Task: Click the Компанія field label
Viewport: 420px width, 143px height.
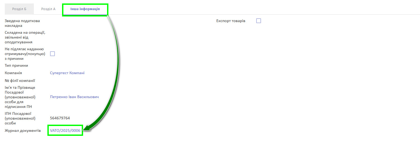Action: click(x=13, y=73)
